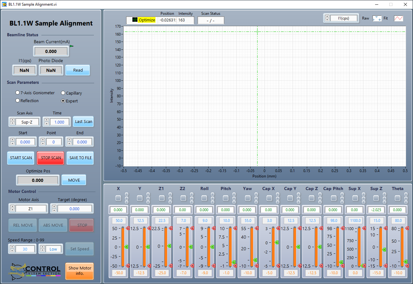Screen dimensions: 413x284
Task: Click the Pitch slider green pointer
Action: coord(234,262)
